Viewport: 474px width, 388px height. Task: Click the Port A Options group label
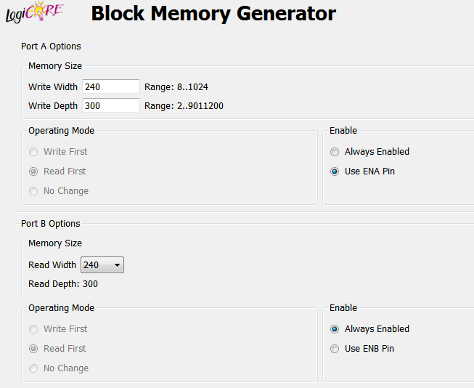(x=51, y=47)
